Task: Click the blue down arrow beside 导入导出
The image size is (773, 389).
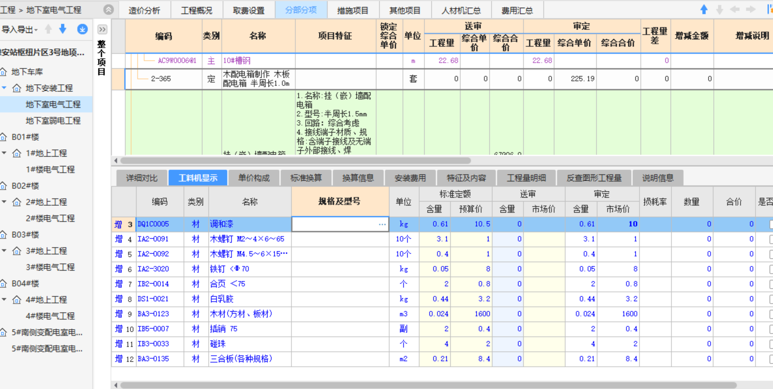Action: 63,29
